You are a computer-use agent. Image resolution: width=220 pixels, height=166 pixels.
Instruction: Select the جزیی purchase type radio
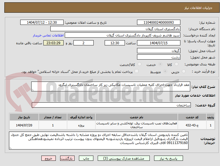184,71
